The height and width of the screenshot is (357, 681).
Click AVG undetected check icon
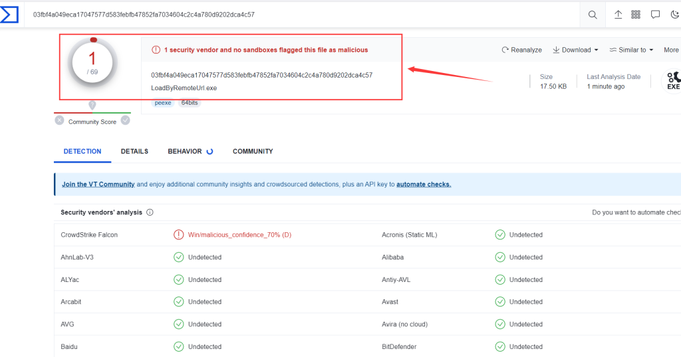coord(178,324)
